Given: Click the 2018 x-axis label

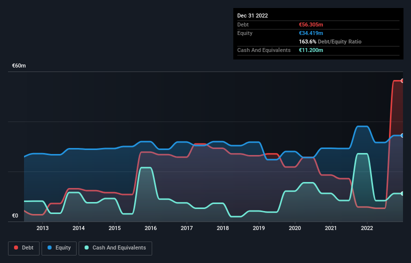Looking at the screenshot, I should pyautogui.click(x=223, y=228).
